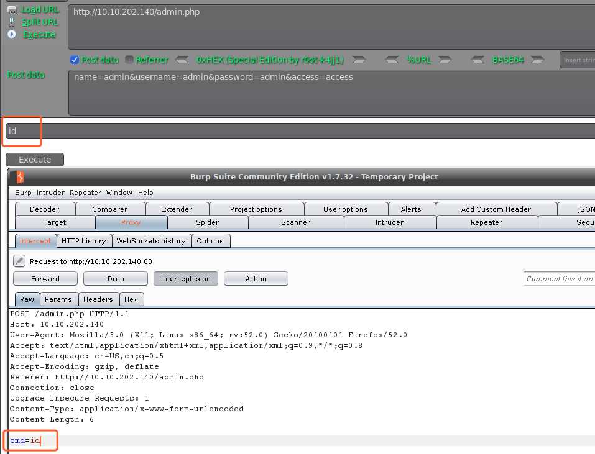Click the left arrow before 0xHEX
Viewport: 595px width, 454px height.
pos(182,60)
